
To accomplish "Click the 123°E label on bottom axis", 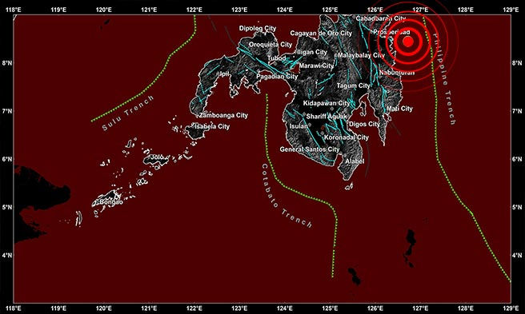I will point(240,308).
